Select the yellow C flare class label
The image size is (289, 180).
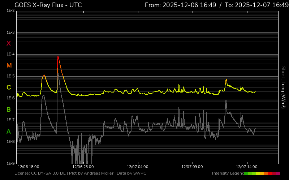click(9, 87)
